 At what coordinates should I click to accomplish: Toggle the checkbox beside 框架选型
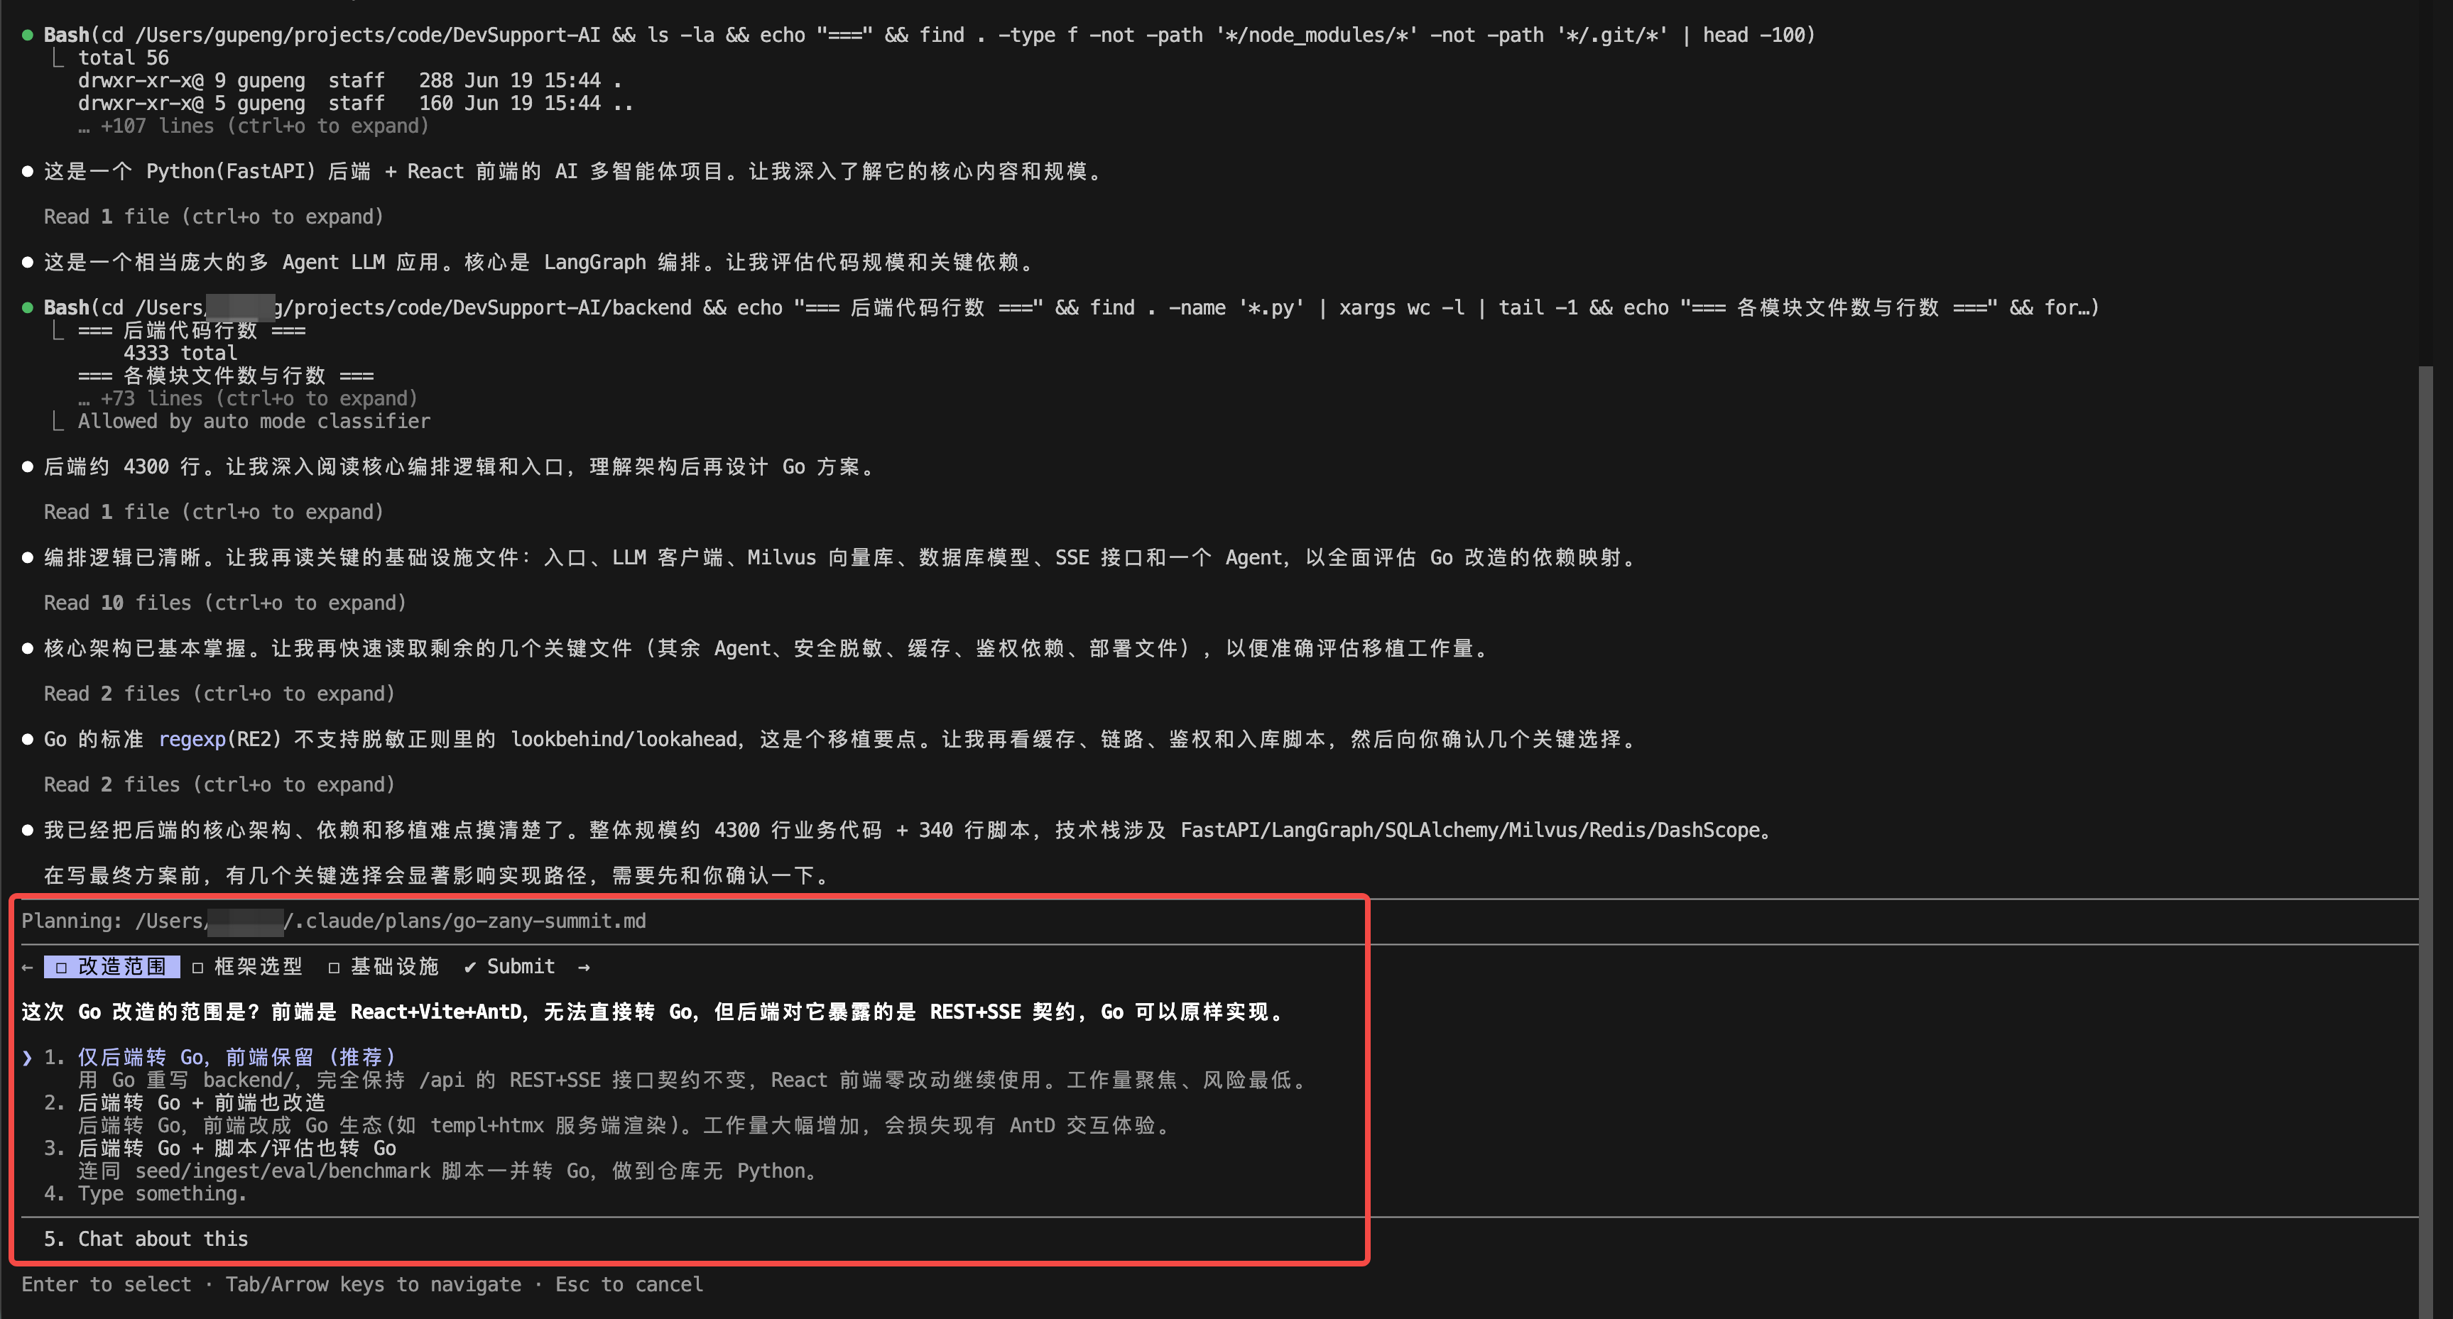[x=197, y=967]
